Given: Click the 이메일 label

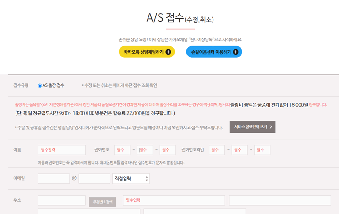Looking at the screenshot, I should [19, 178].
